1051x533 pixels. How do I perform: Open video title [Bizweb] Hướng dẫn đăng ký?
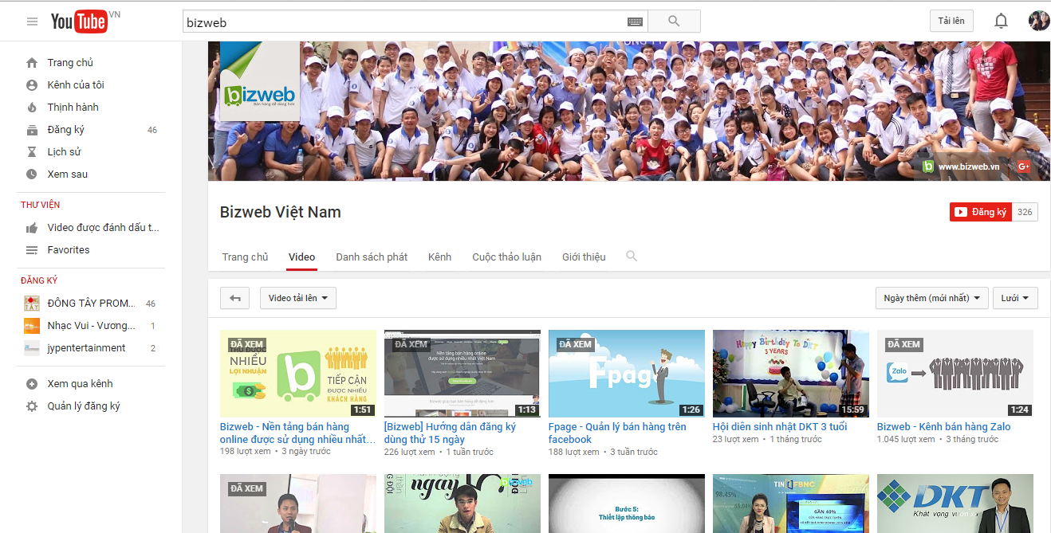(450, 433)
